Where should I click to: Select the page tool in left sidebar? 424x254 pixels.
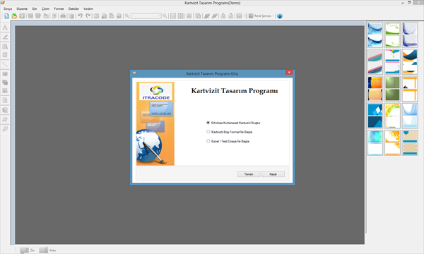pyautogui.click(x=5, y=100)
